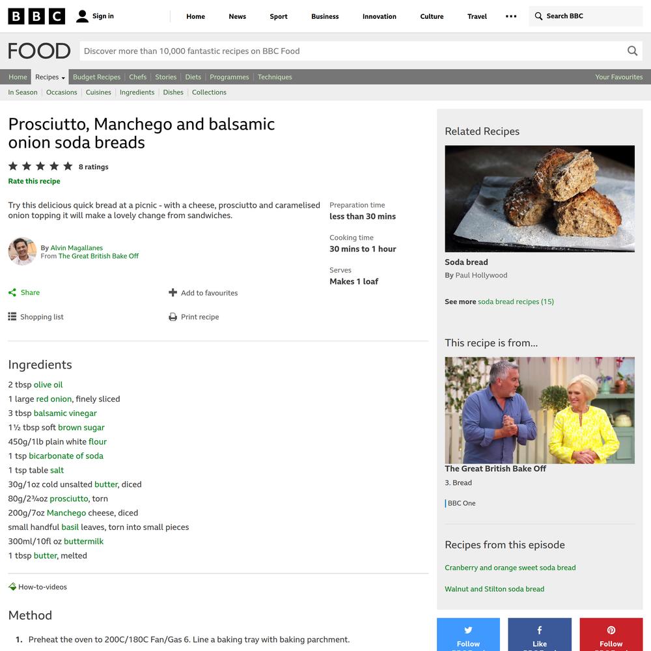Browse recipes by Cuisines
651x651 pixels.
click(x=98, y=92)
